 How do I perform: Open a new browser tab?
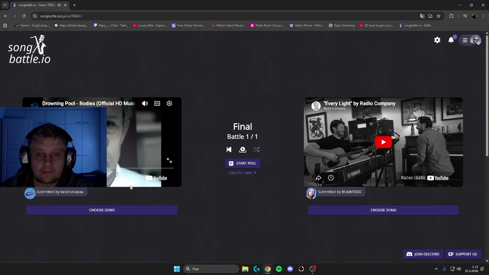(x=74, y=5)
